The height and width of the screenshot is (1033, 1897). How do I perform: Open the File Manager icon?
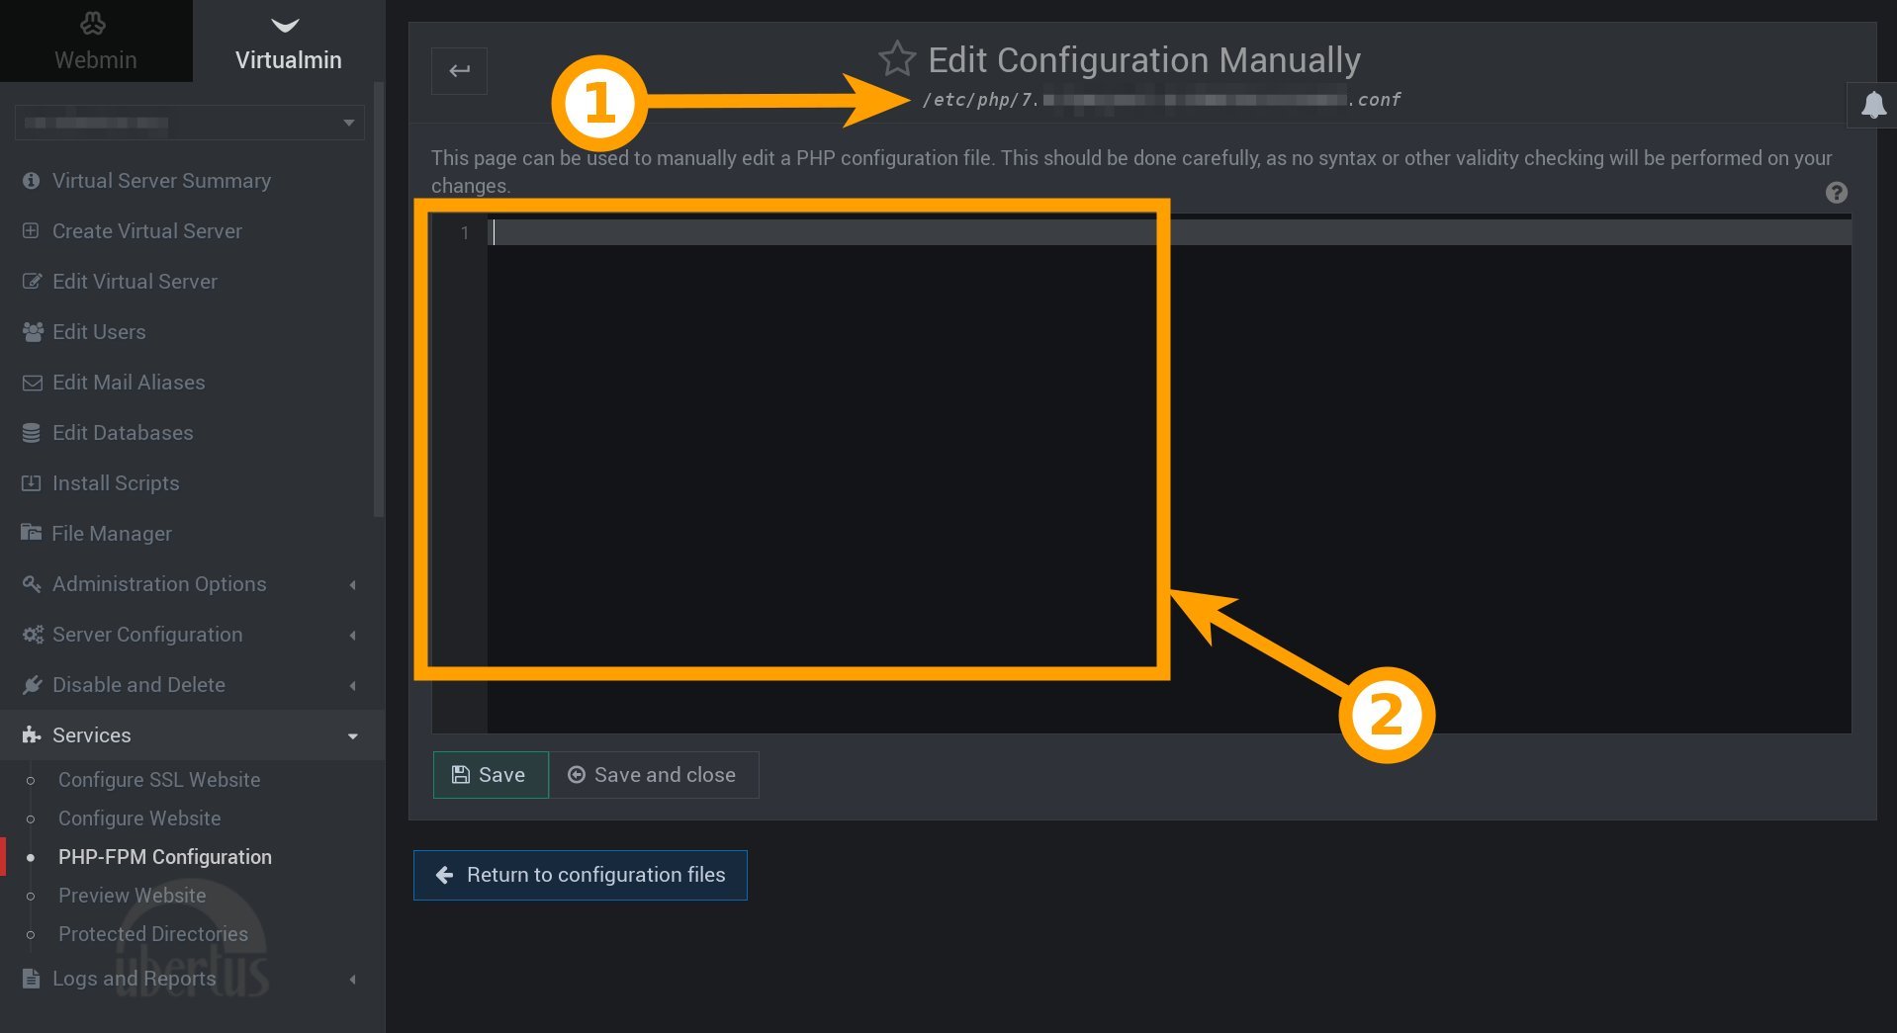(31, 533)
